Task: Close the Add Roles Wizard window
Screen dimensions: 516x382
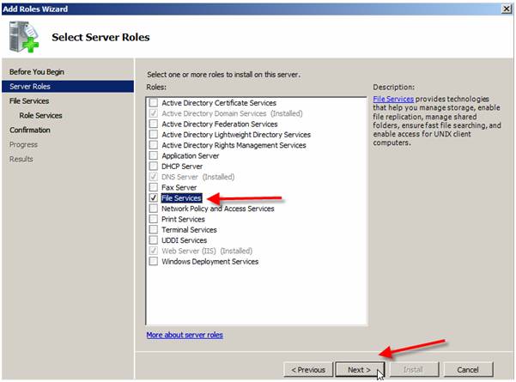Action: pos(507,9)
